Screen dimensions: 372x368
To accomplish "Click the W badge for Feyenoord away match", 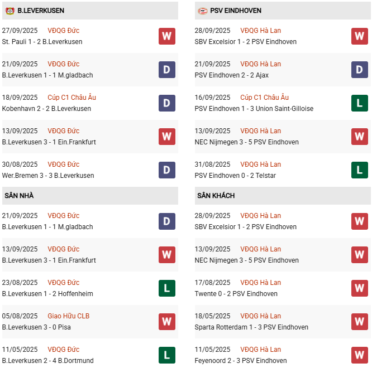I will point(360,355).
